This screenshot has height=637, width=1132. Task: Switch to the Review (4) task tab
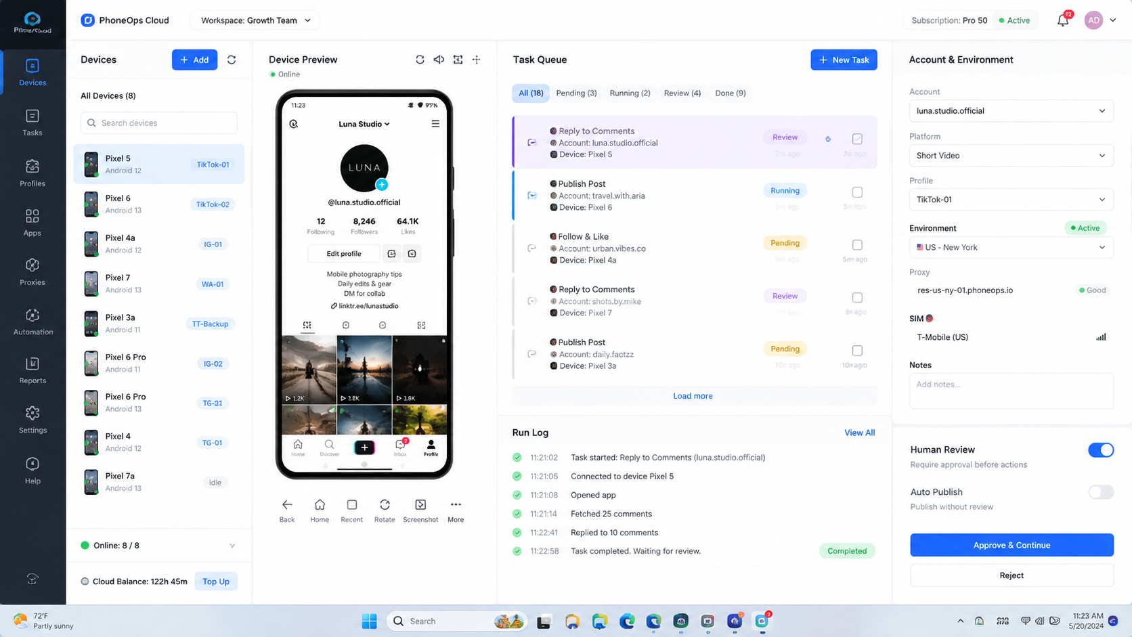click(x=682, y=93)
